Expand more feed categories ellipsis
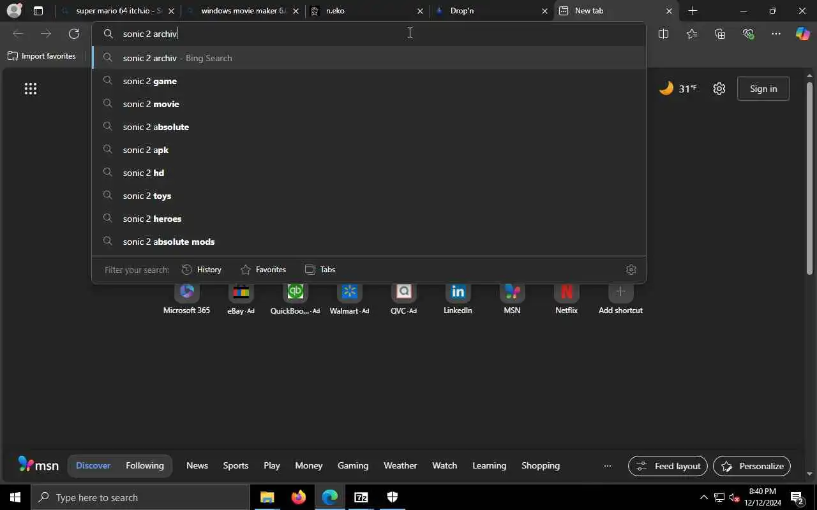Image resolution: width=817 pixels, height=510 pixels. (608, 466)
